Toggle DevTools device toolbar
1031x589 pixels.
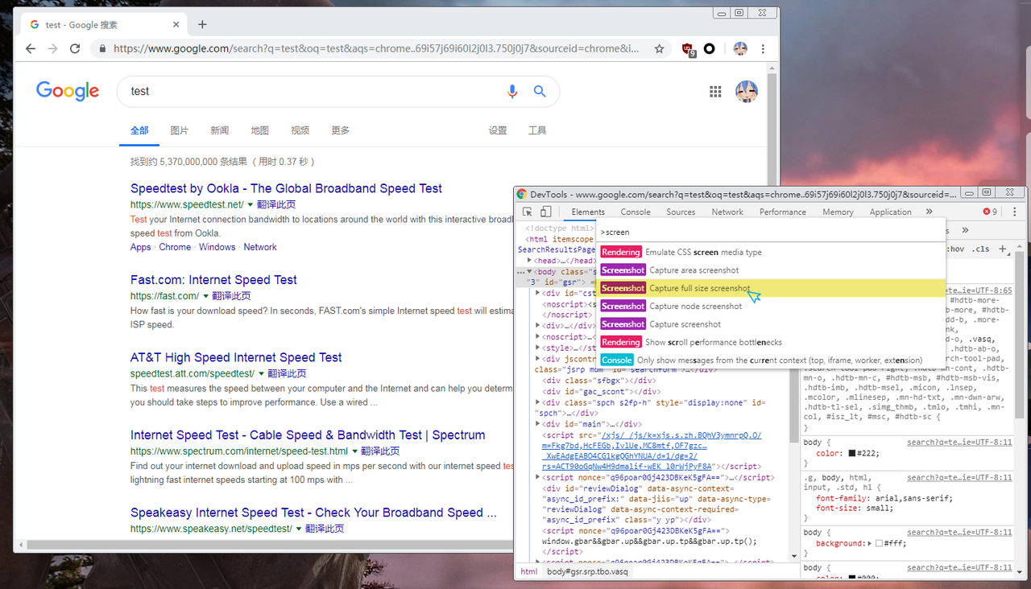pyautogui.click(x=545, y=212)
